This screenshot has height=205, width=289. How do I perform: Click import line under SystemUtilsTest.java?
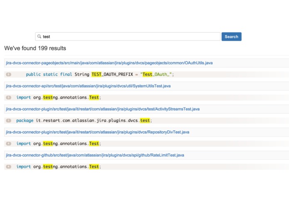[x=59, y=98]
